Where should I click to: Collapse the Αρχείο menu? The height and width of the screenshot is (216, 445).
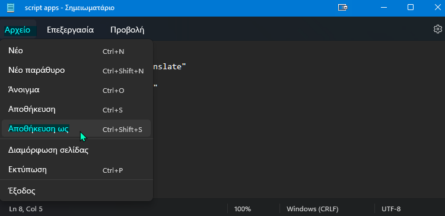pos(18,30)
